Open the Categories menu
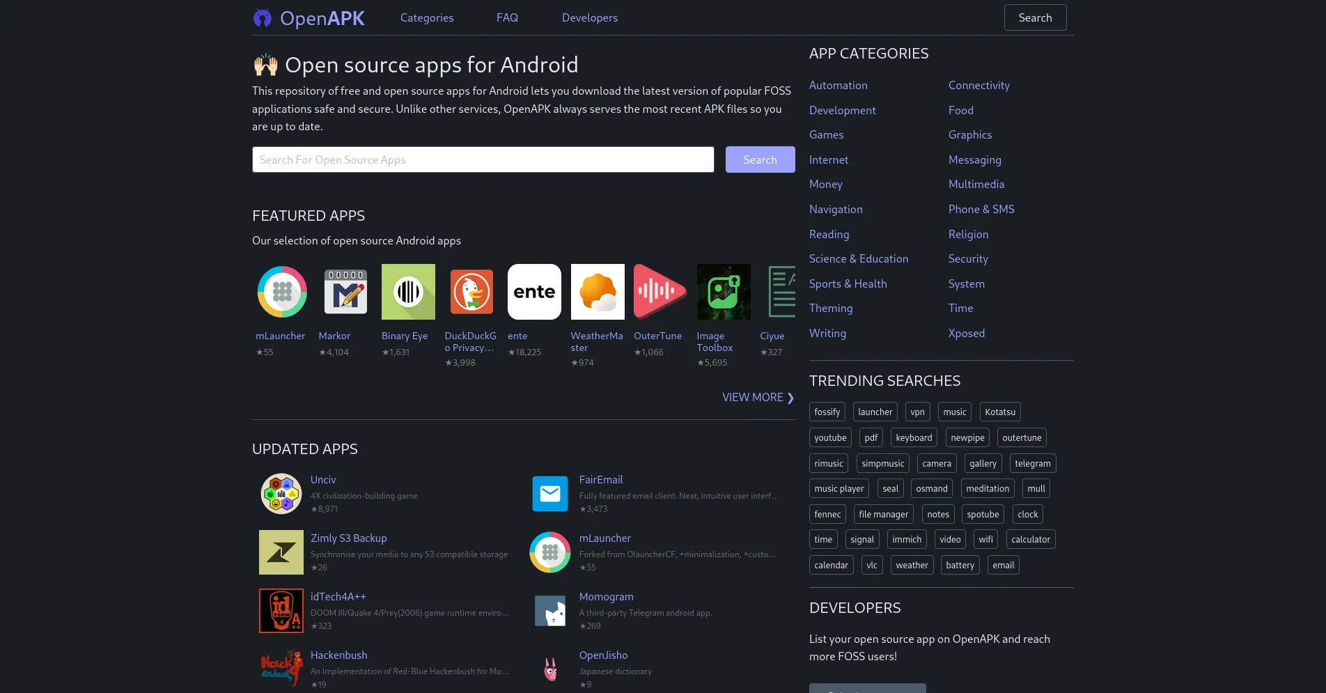The width and height of the screenshot is (1326, 693). (427, 17)
